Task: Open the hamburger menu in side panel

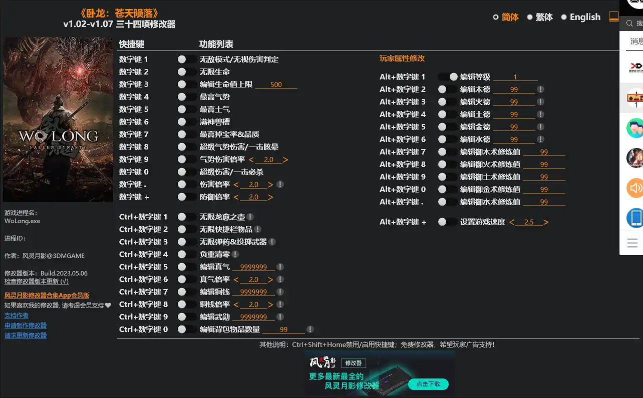Action: point(632,243)
